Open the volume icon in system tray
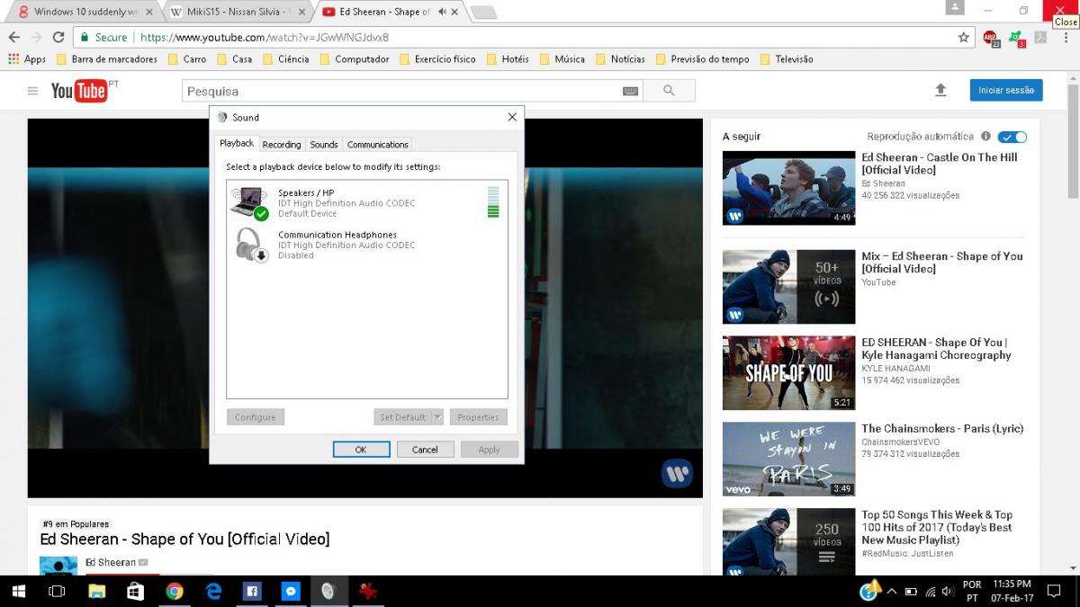Viewport: 1080px width, 607px height. click(x=947, y=592)
